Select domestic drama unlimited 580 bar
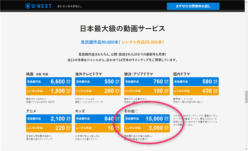Viewport: 248px width, 151px height. (196, 82)
